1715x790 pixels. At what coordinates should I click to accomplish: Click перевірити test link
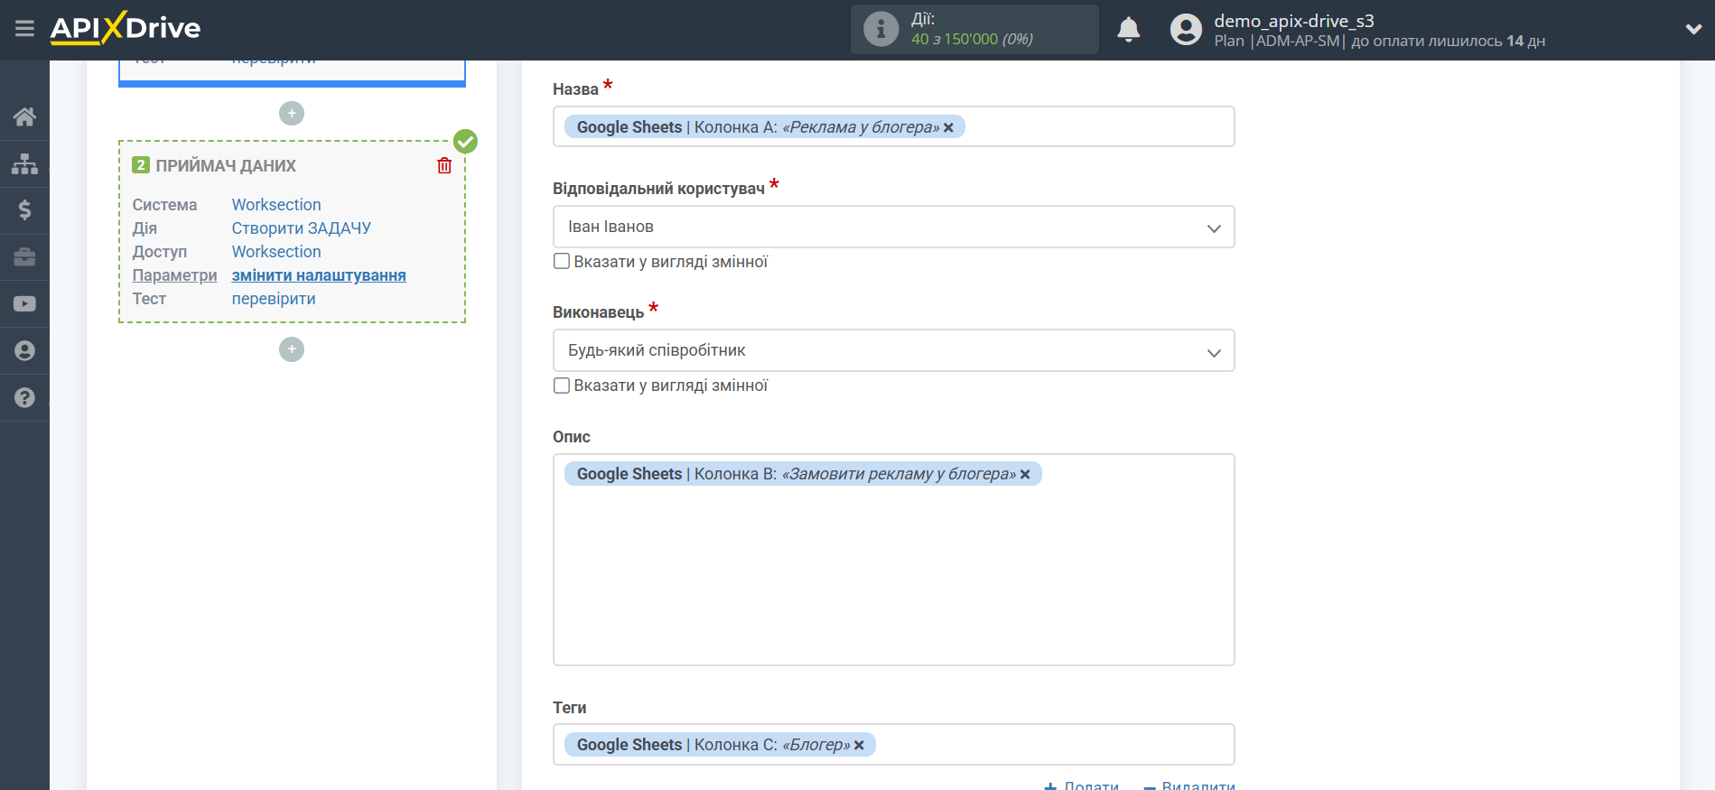[274, 299]
